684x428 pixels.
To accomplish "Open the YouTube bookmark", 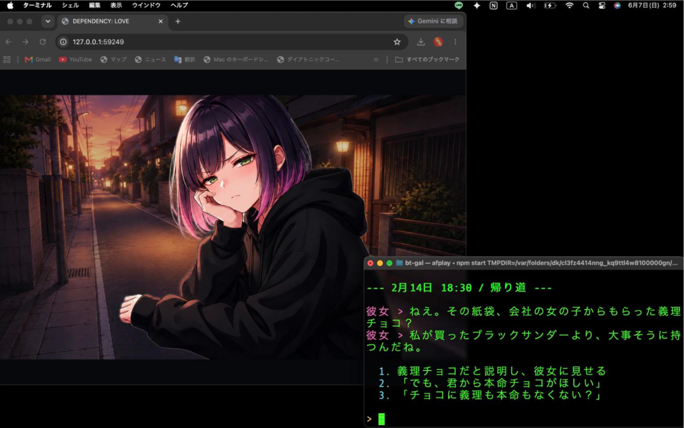I will (75, 59).
